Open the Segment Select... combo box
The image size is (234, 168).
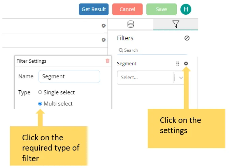pos(145,78)
